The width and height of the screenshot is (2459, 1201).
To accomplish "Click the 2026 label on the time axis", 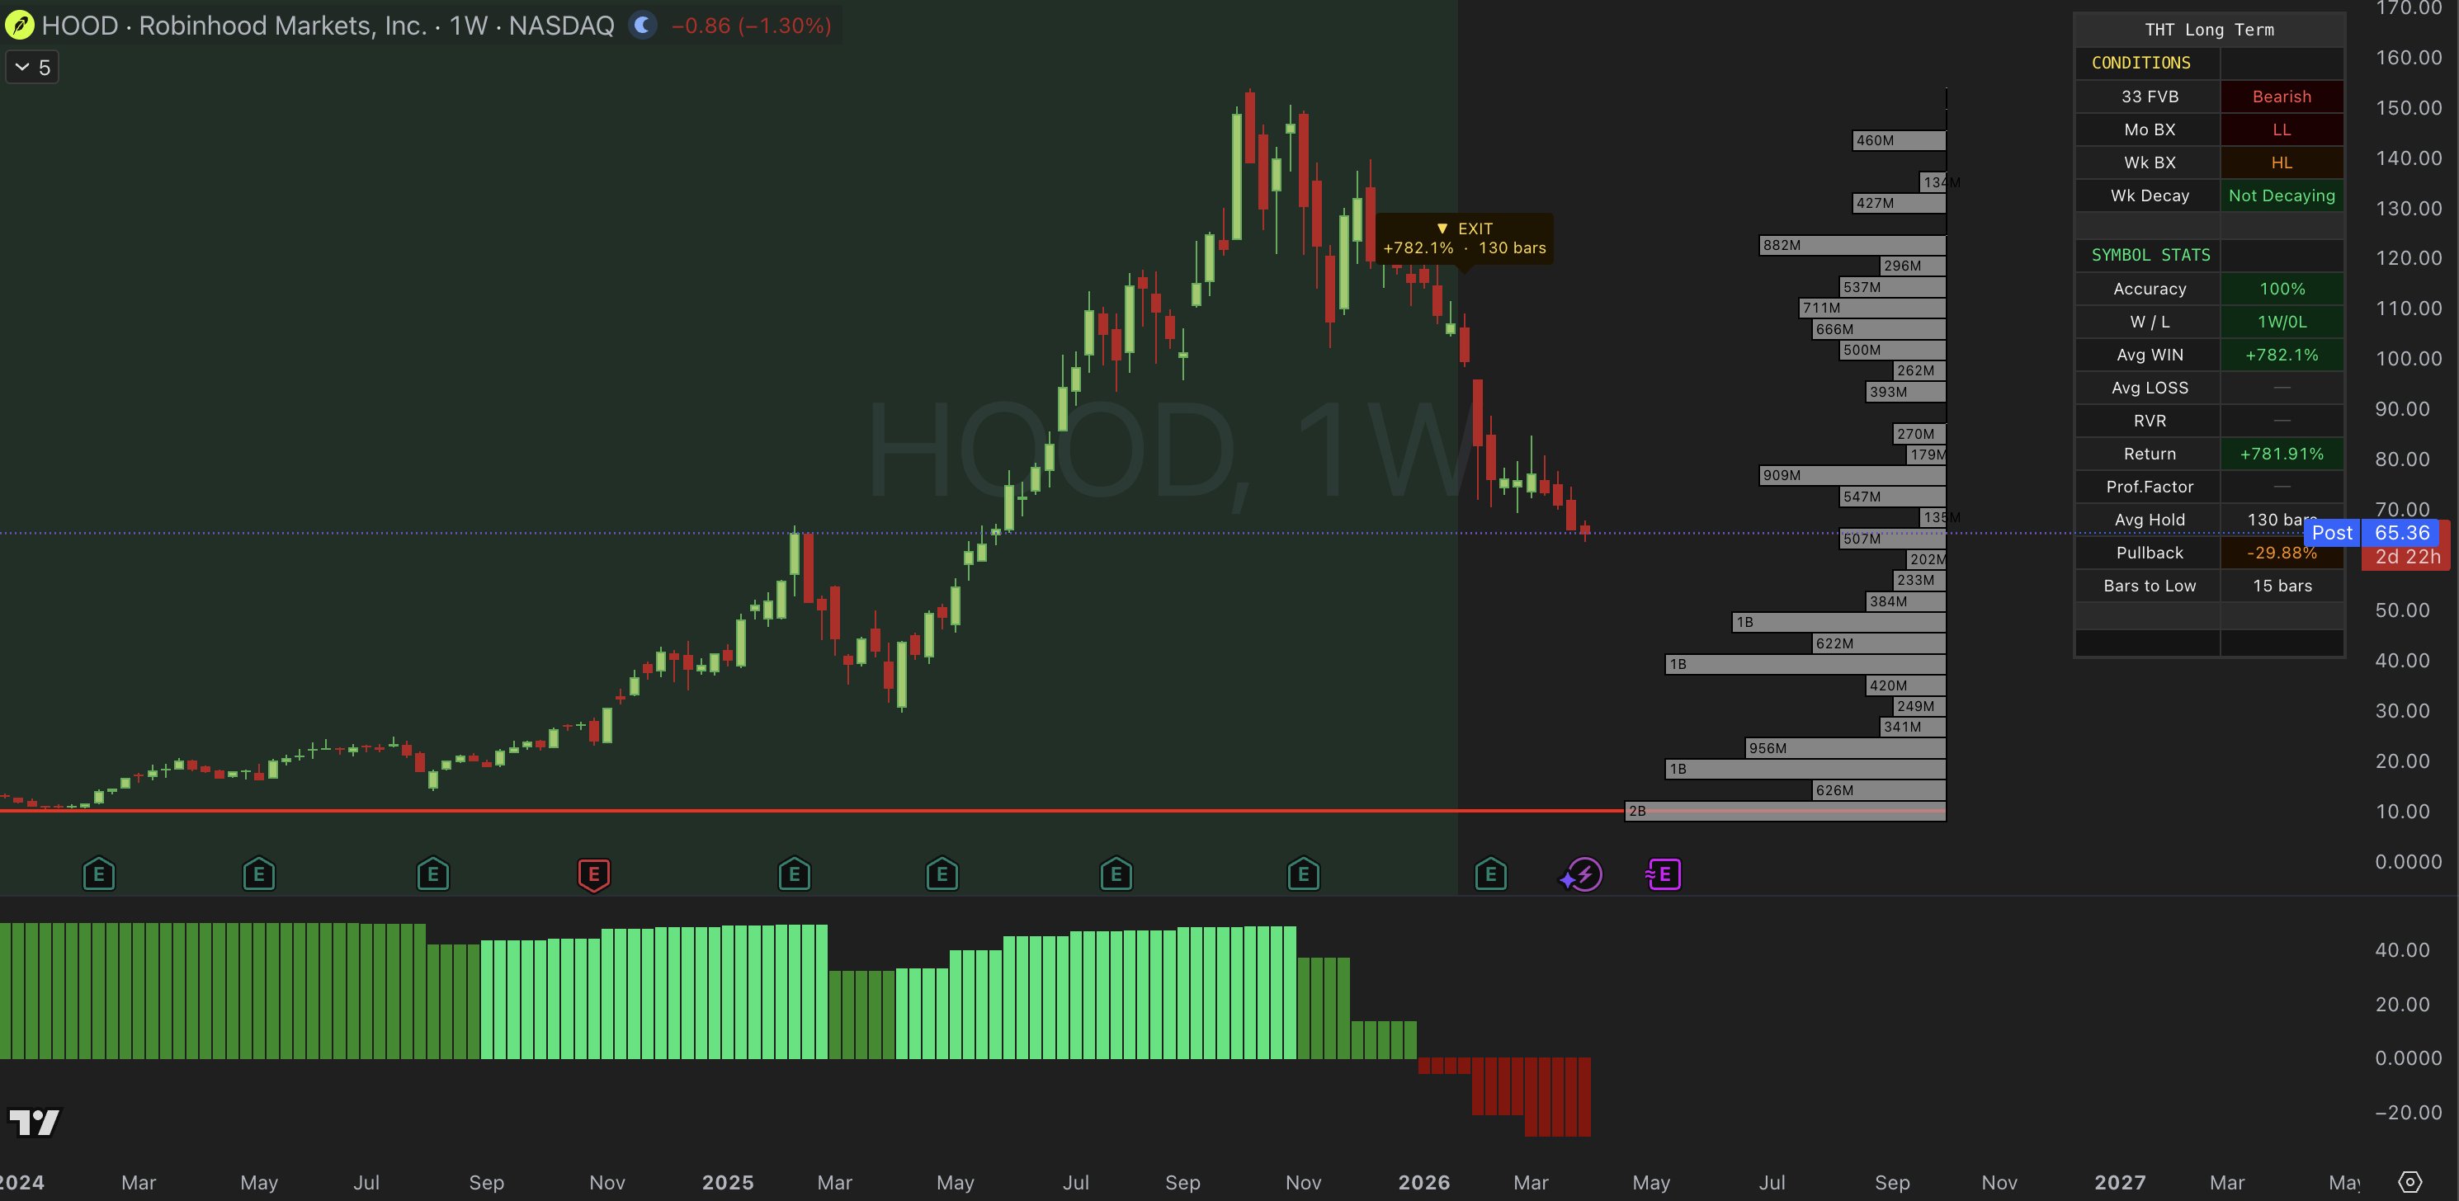I will pos(1423,1183).
